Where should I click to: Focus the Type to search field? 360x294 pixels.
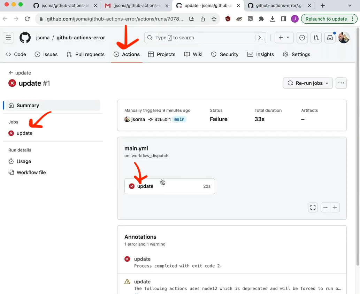(x=200, y=38)
